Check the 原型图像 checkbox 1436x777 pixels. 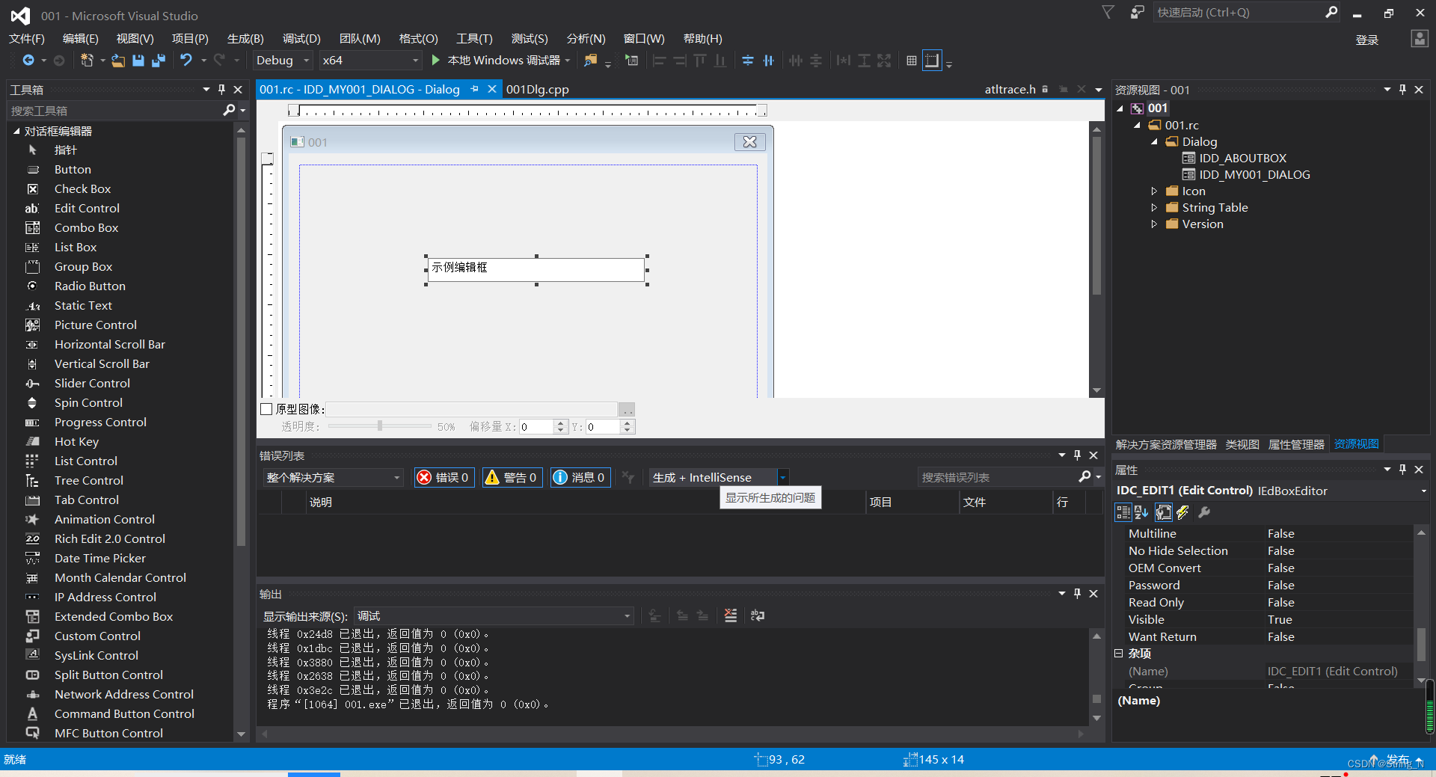tap(267, 409)
